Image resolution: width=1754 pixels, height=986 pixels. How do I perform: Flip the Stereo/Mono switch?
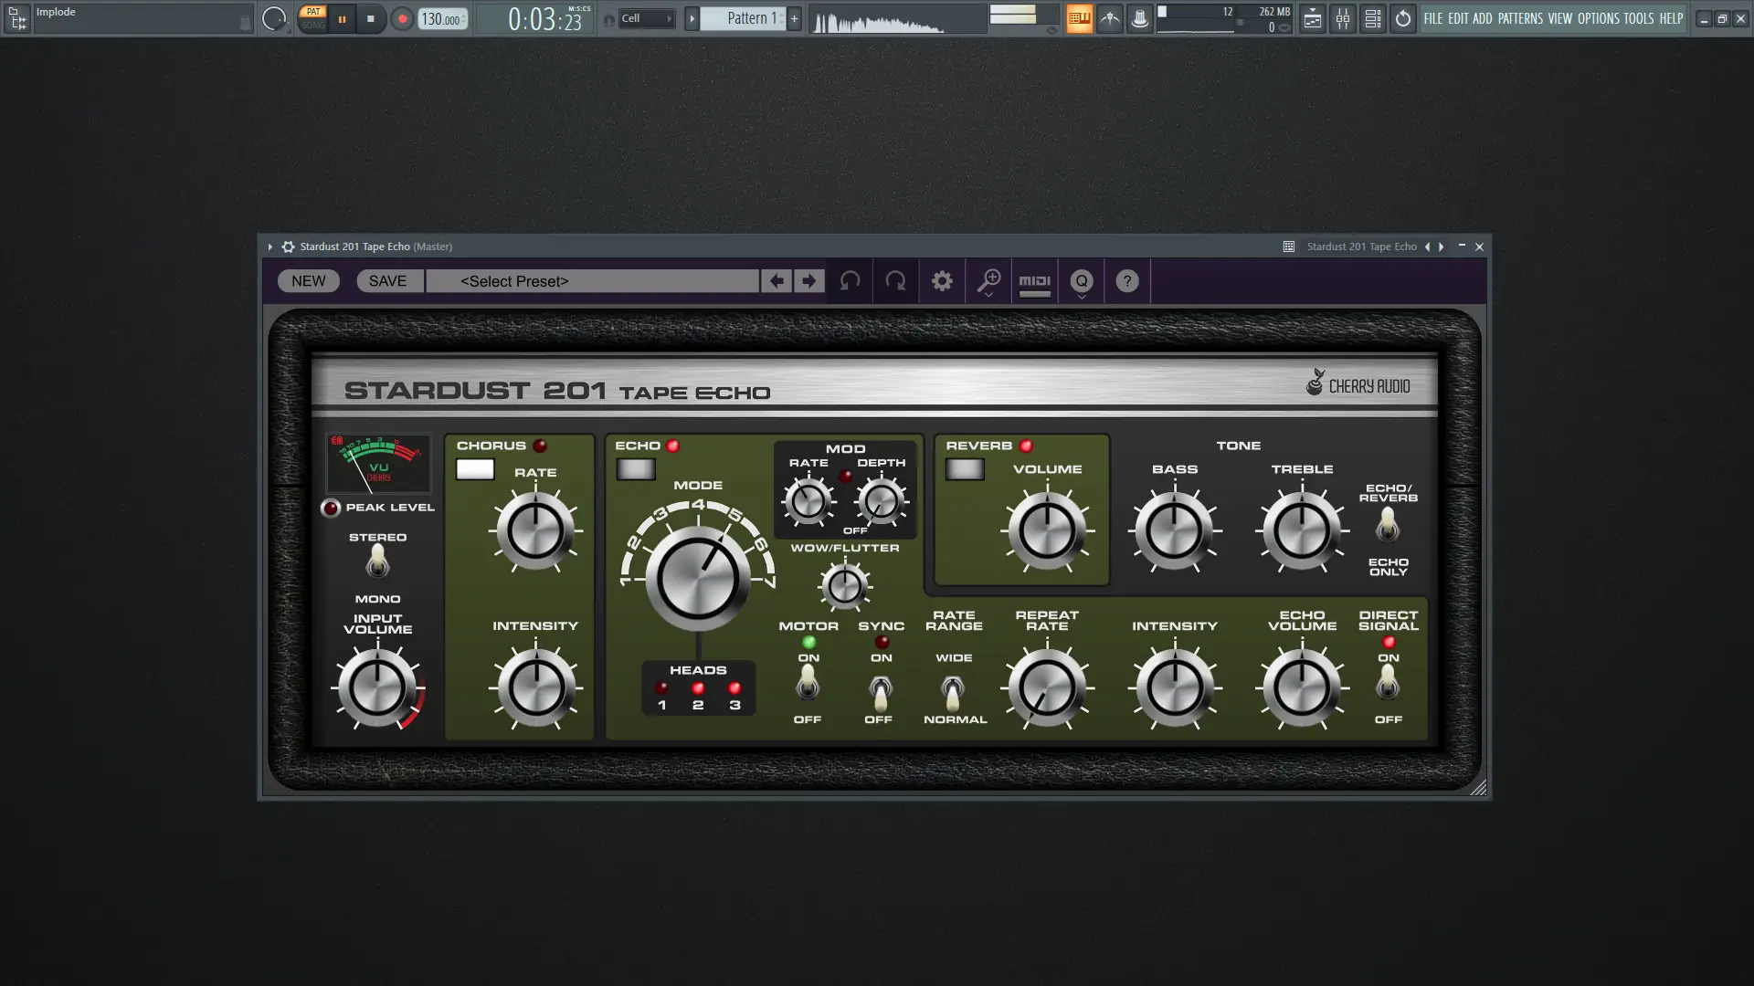(378, 561)
